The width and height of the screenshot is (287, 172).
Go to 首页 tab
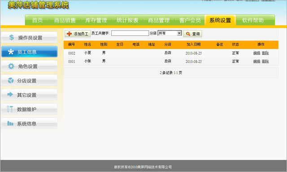coord(38,20)
